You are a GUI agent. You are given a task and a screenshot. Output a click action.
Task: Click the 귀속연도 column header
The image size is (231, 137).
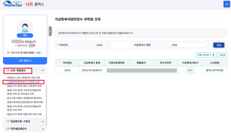pyautogui.click(x=67, y=63)
